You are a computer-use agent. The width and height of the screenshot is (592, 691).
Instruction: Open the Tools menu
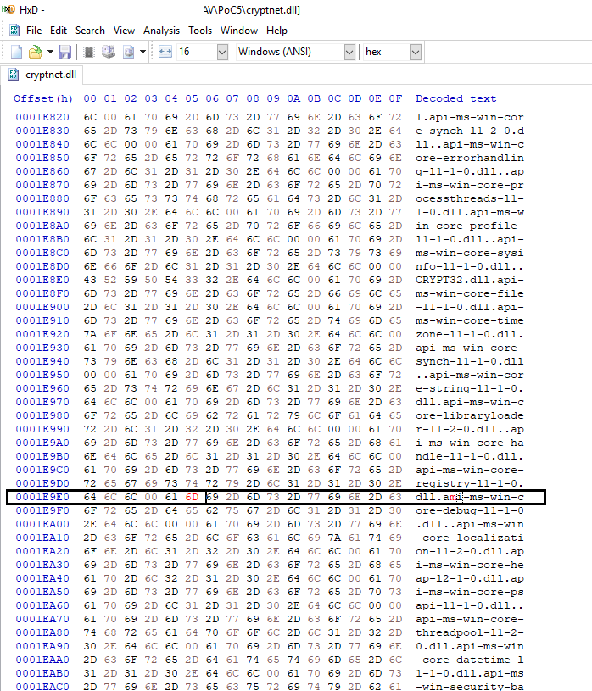click(x=200, y=31)
